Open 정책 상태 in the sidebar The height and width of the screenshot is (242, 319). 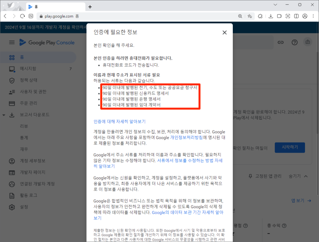(x=38, y=80)
